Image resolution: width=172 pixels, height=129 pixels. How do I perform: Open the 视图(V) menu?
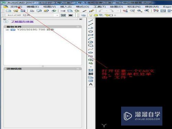(50, 7)
